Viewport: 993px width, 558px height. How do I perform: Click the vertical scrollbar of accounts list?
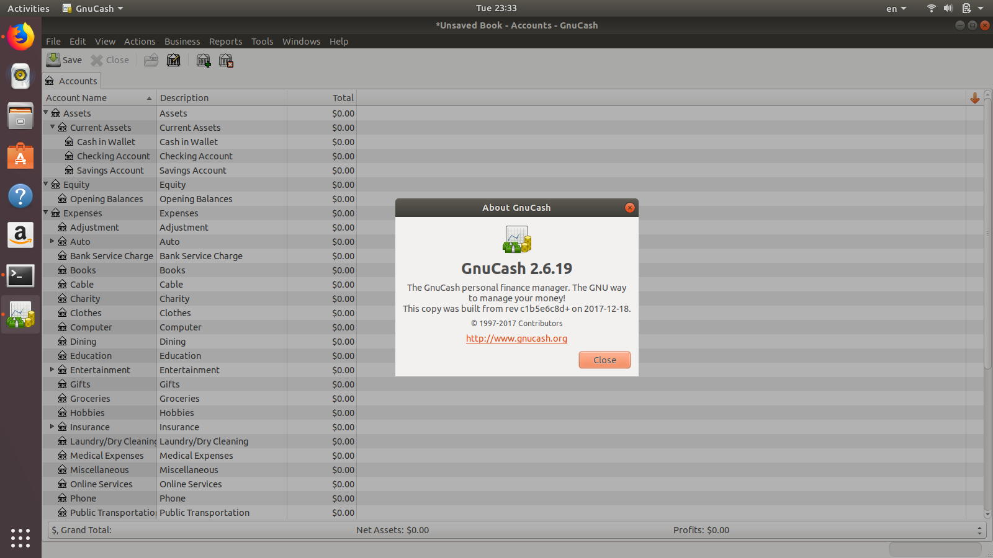(987, 233)
